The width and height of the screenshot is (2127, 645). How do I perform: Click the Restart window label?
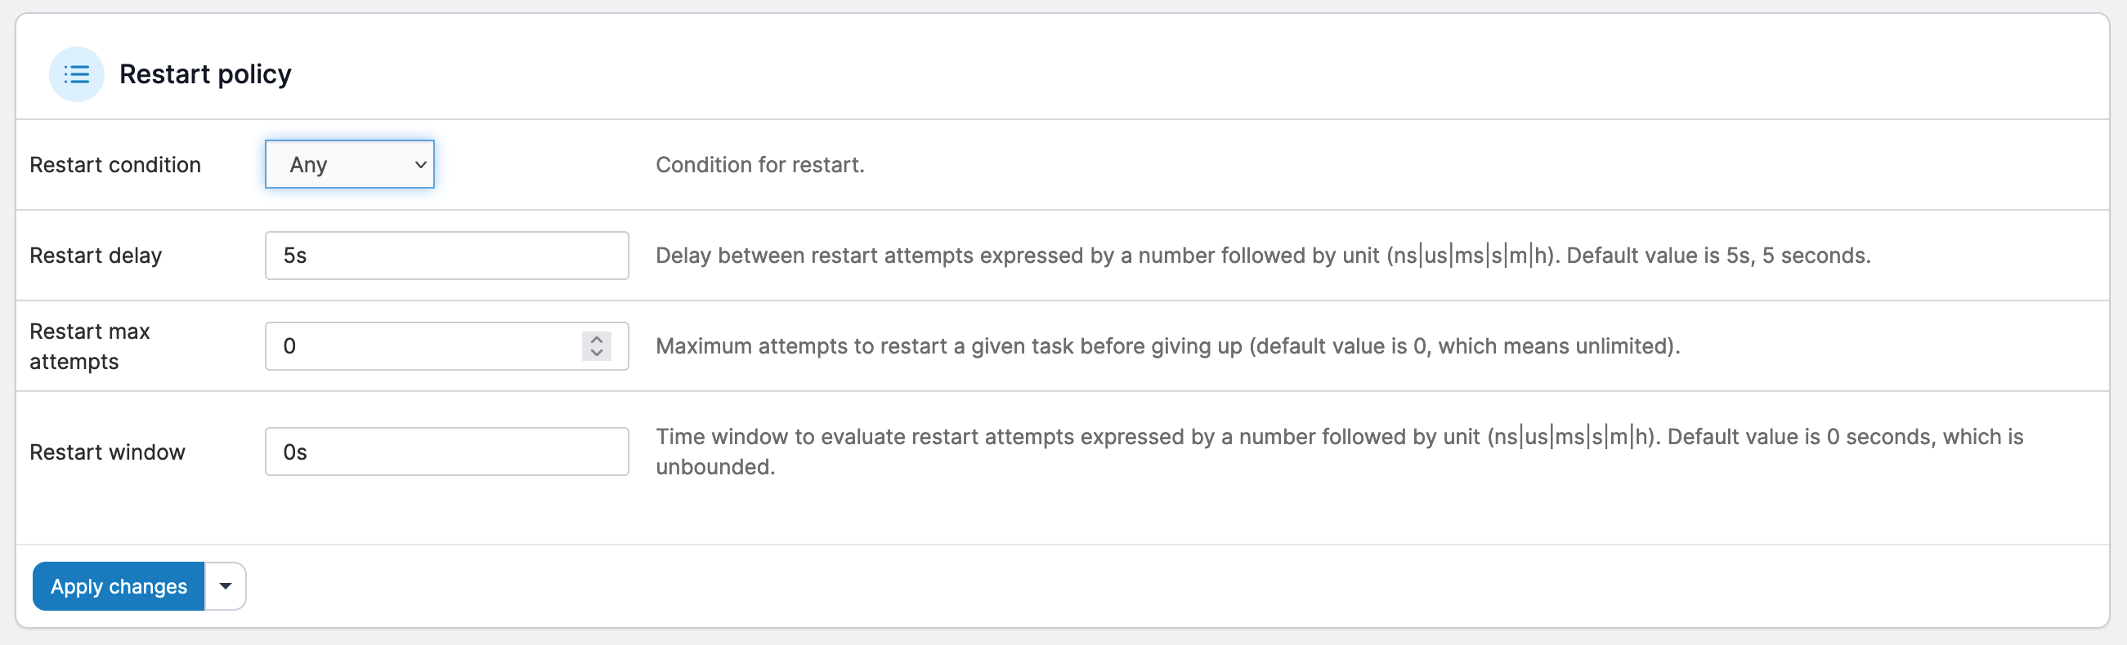(107, 452)
